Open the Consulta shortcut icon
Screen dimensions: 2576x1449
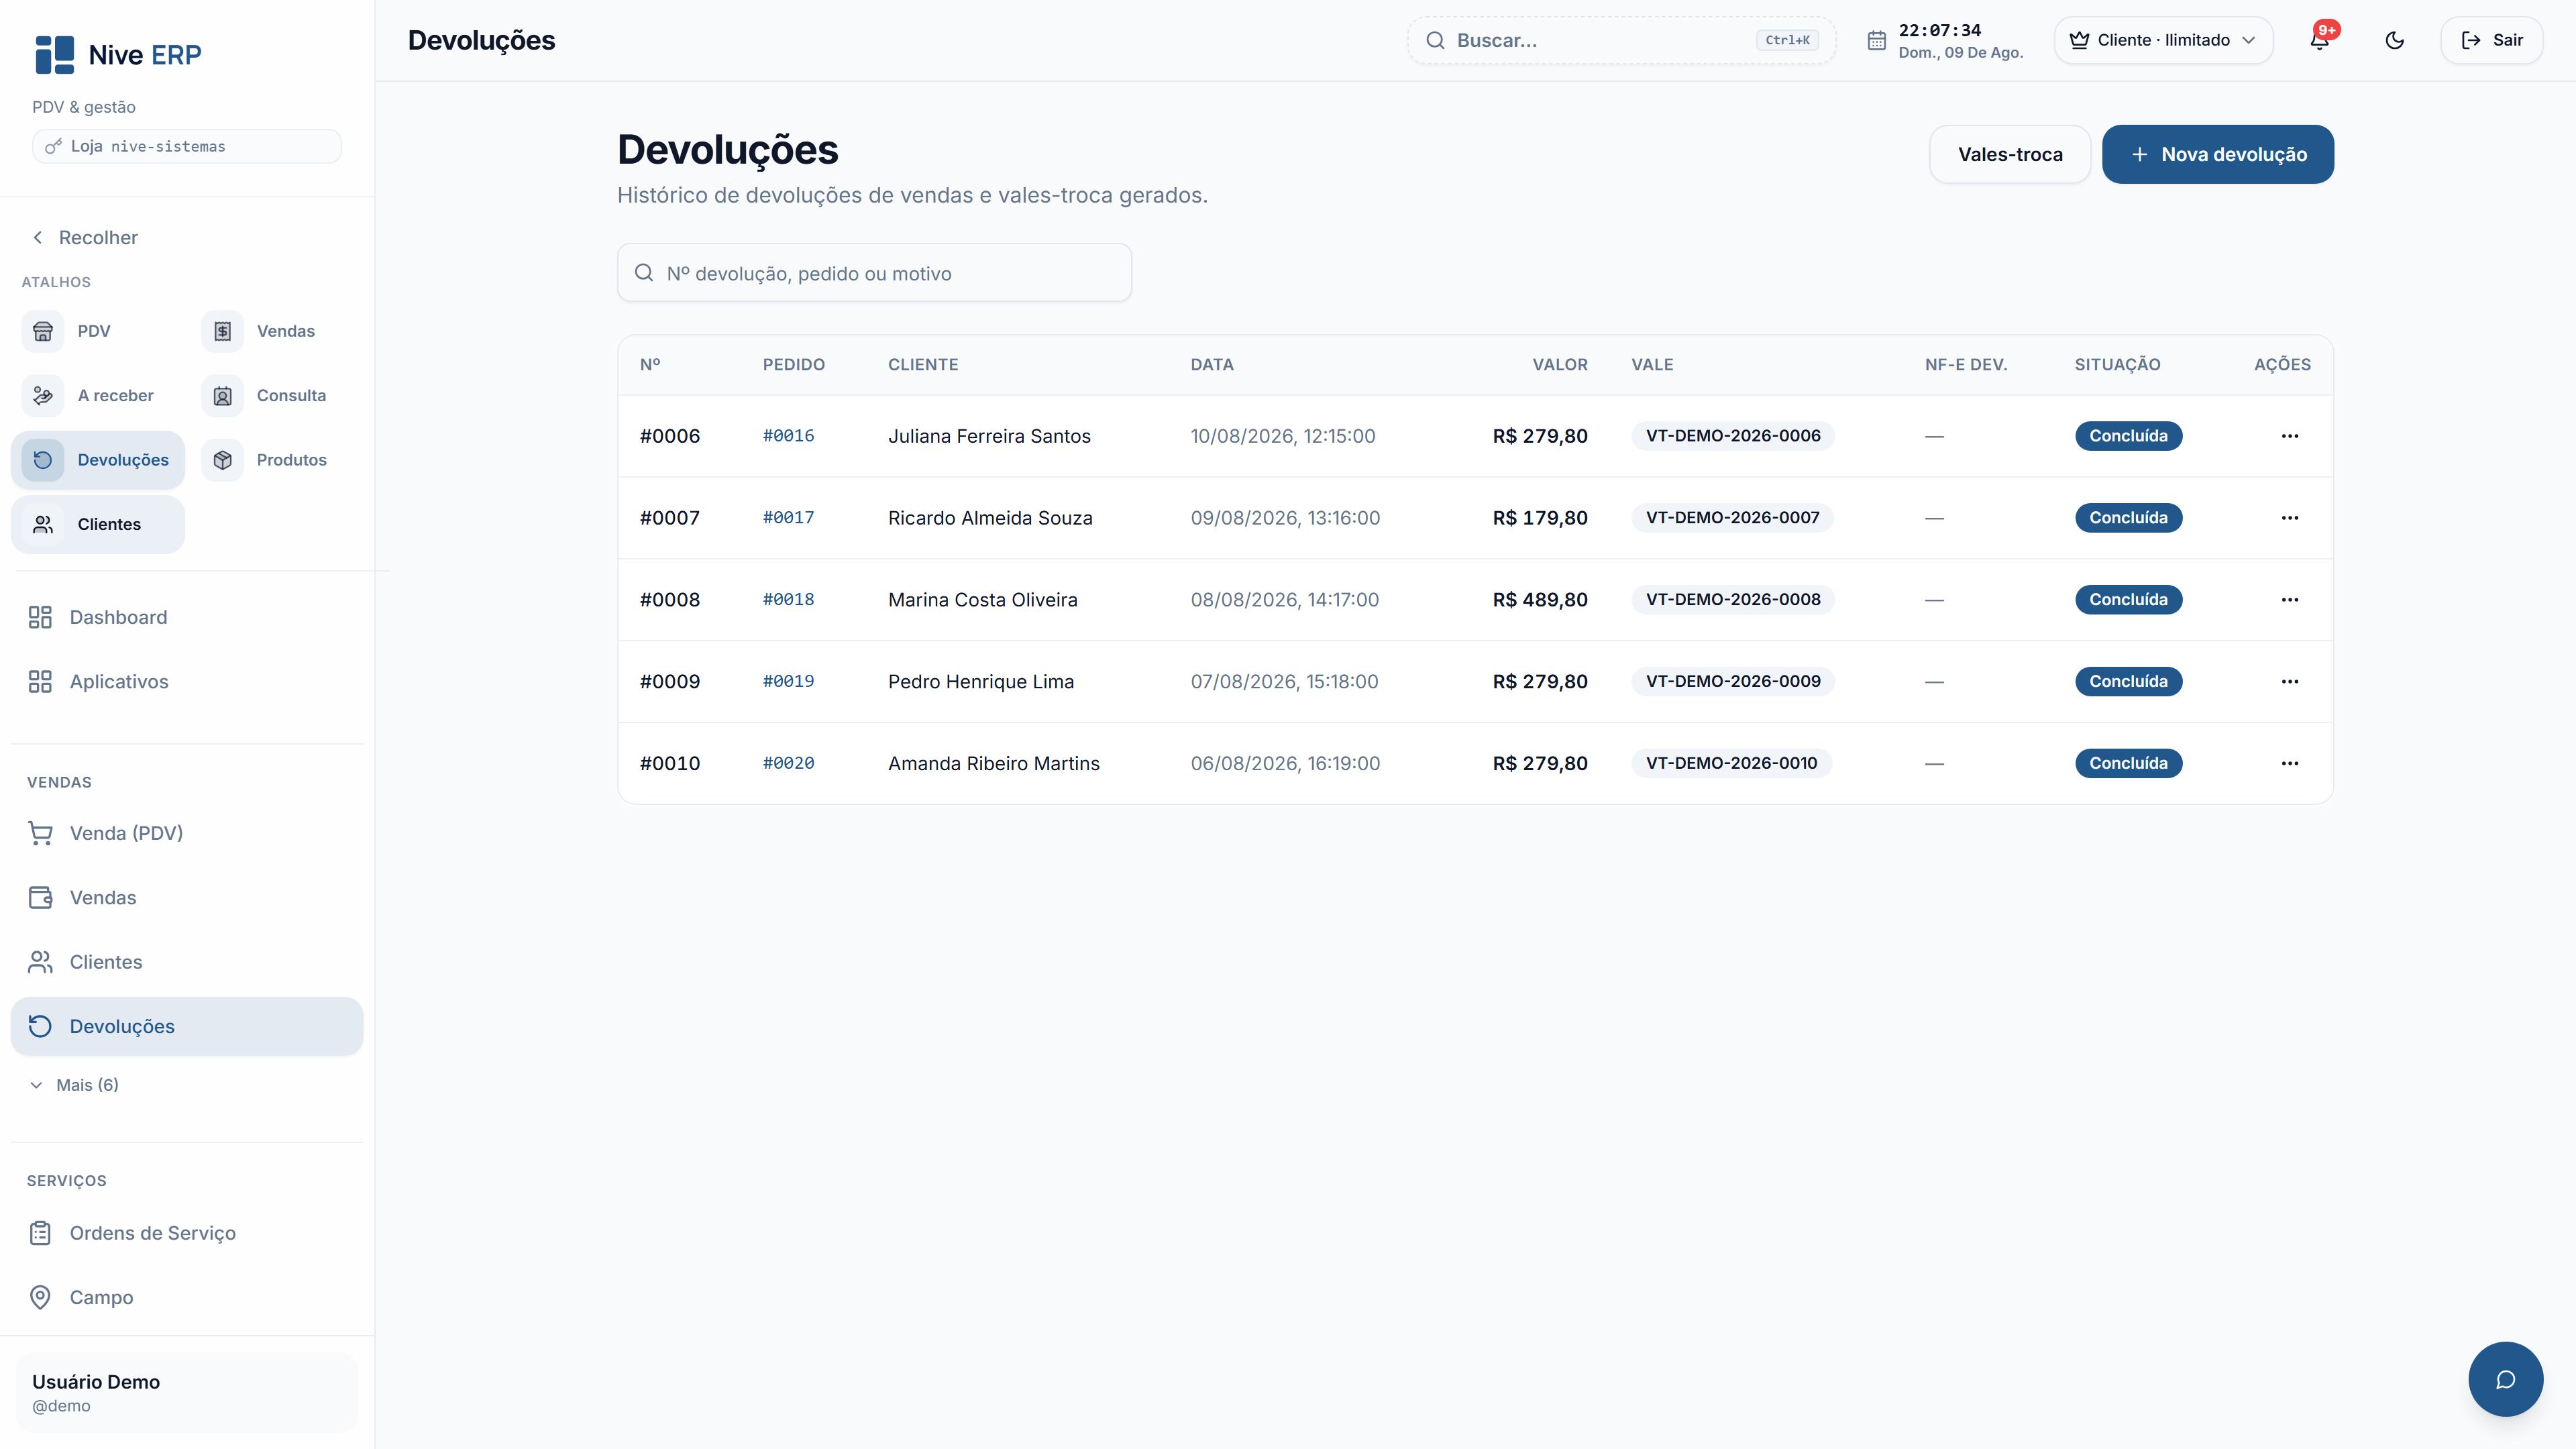point(222,395)
